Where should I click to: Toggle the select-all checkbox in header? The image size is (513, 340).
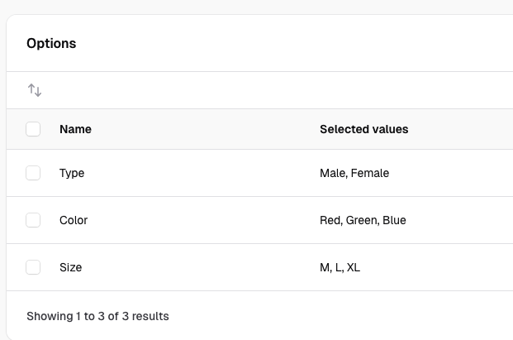(33, 129)
